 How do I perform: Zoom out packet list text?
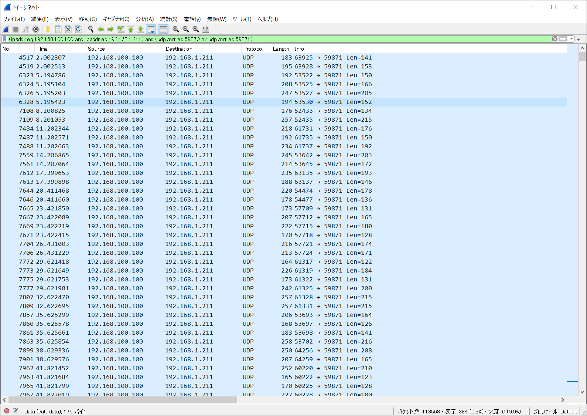click(x=186, y=29)
